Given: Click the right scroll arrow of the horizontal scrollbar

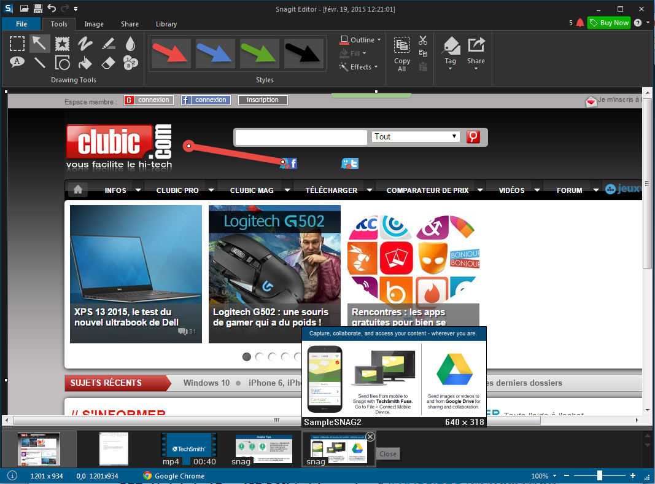Looking at the screenshot, I should pos(637,420).
